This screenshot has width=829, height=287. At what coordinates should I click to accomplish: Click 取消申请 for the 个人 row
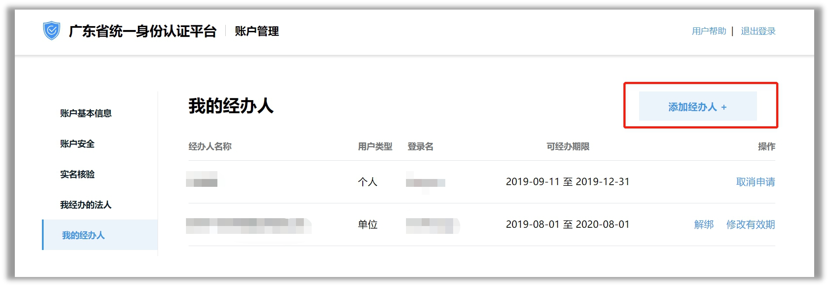pos(755,182)
